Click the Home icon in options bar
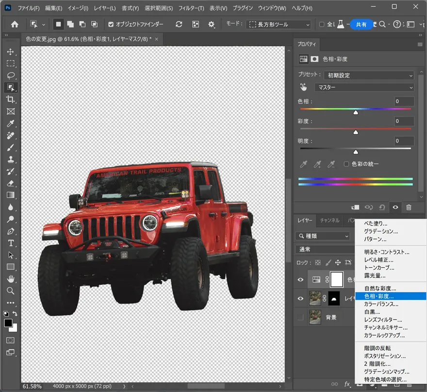427x392 pixels. tap(15, 24)
